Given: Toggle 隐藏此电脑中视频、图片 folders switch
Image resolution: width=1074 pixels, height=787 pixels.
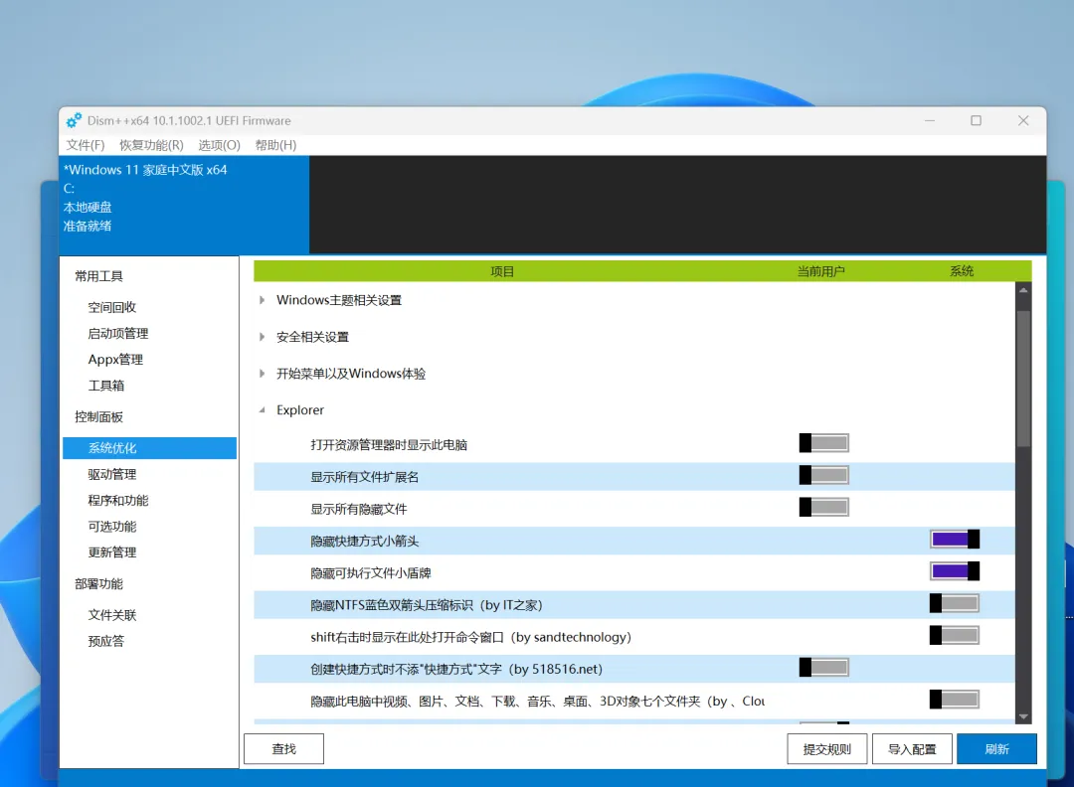Looking at the screenshot, I should [x=955, y=700].
